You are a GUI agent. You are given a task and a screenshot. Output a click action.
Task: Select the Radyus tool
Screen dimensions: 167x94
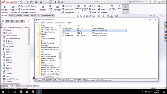tap(79, 7)
